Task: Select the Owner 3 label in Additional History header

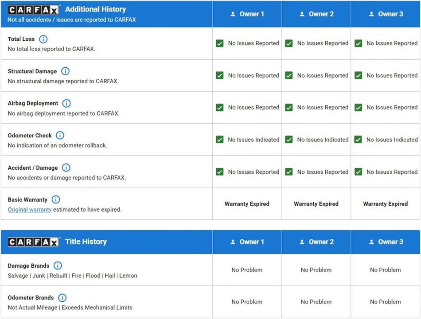Action: (391, 14)
